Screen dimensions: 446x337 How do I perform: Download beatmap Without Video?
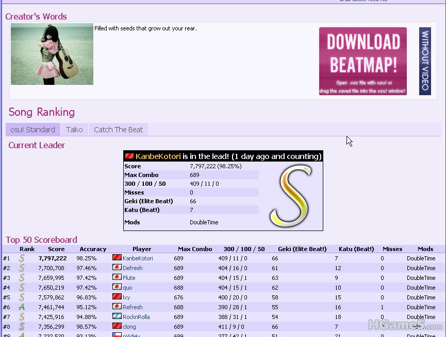tap(425, 61)
